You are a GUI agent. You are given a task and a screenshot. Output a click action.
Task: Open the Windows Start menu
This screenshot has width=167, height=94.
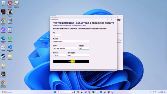pos(55,92)
